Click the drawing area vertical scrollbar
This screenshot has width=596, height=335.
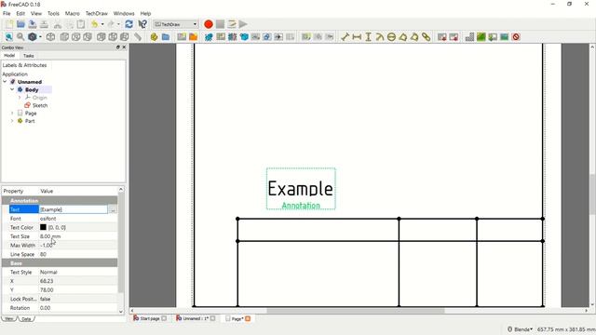click(592, 194)
